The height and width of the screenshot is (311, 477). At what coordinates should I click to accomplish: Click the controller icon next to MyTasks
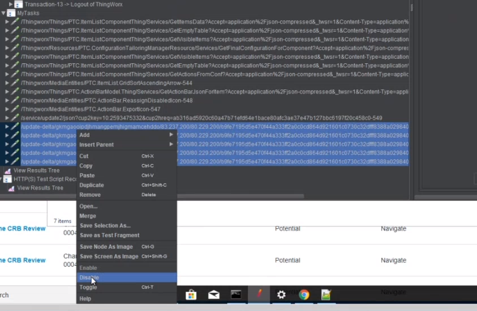[x=11, y=13]
